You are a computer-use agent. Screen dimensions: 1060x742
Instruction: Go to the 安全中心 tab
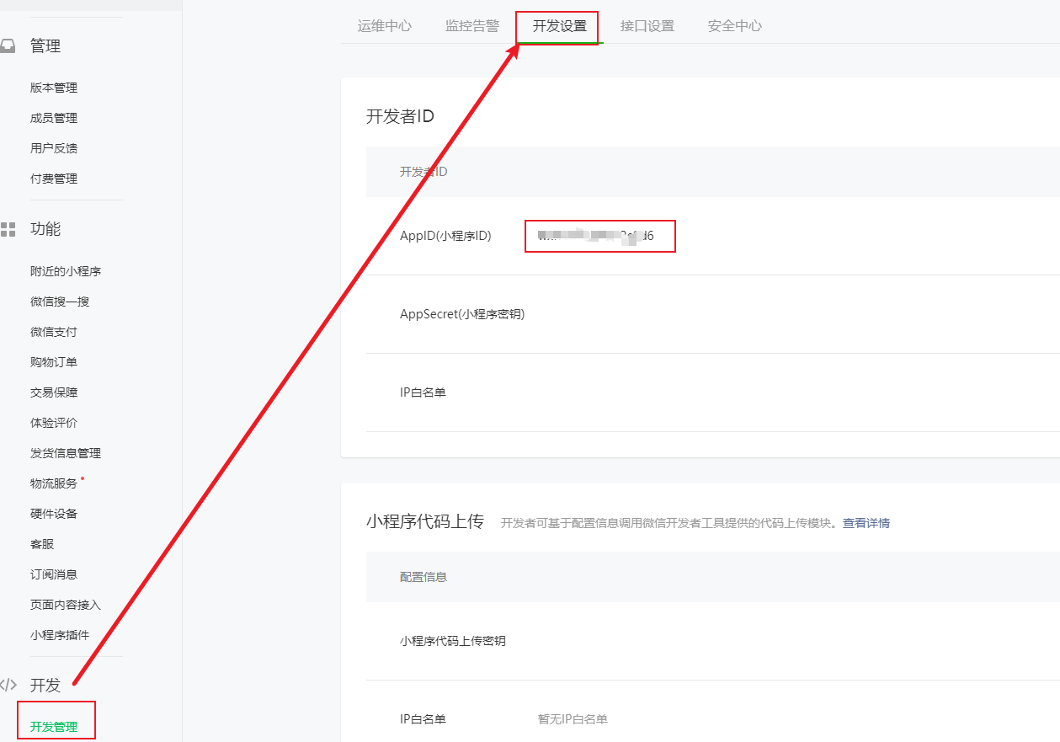(x=735, y=26)
